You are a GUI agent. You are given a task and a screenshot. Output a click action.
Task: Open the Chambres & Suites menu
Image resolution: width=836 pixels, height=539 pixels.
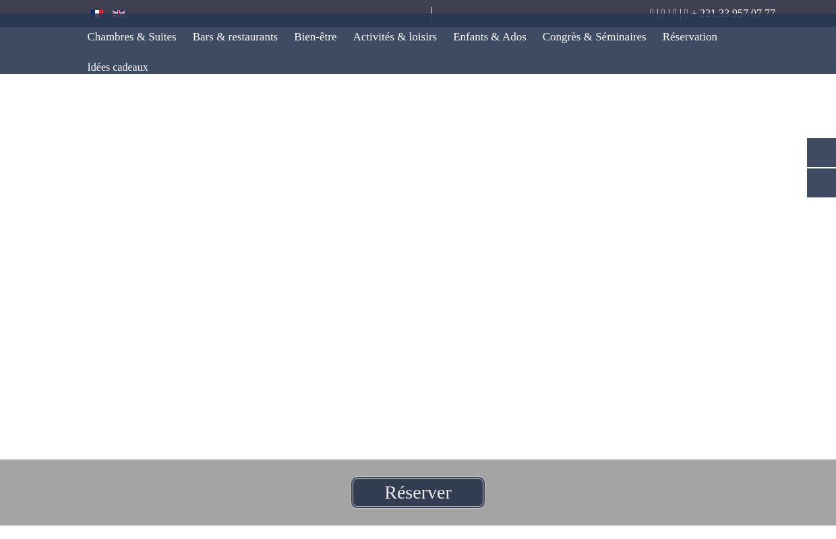131,37
